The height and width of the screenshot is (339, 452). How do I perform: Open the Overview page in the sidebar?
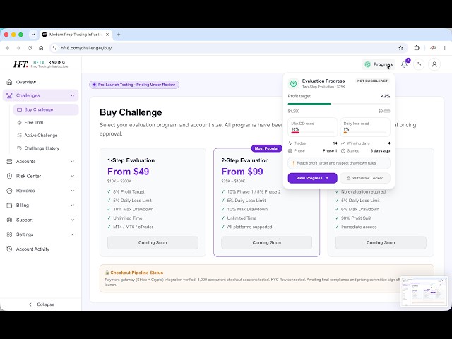[40, 82]
